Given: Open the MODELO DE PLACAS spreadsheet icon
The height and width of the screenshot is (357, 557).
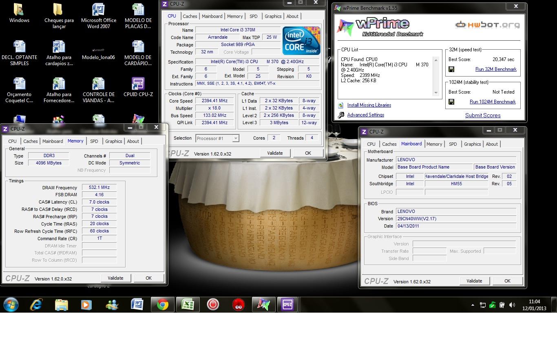Looking at the screenshot, I should point(138,16).
